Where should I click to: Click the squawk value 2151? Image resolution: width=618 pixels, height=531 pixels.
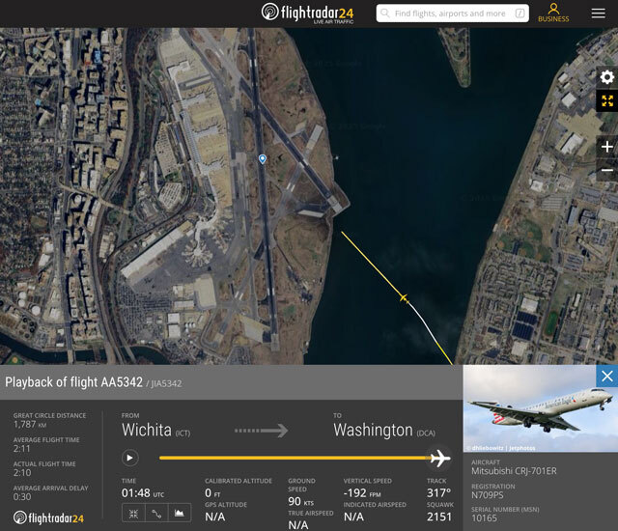pos(439,517)
